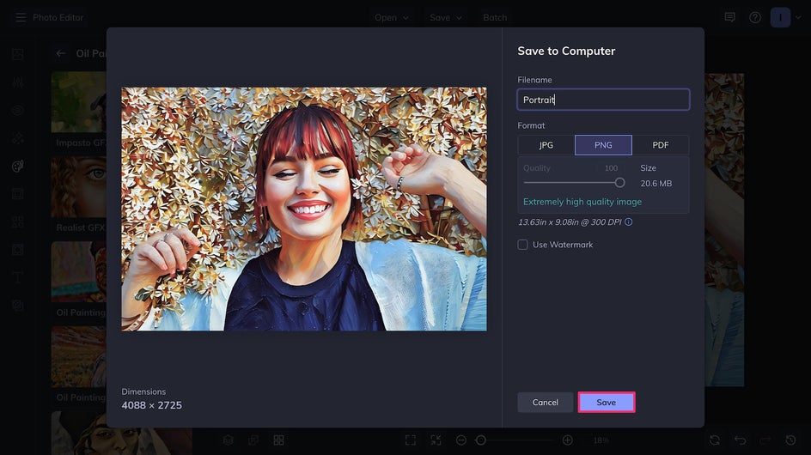This screenshot has width=811, height=455.
Task: Open the Textures tool at the sidebar bottom
Action: (18, 306)
